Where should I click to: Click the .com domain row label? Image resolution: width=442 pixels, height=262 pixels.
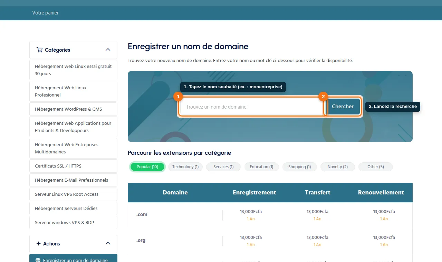click(x=142, y=214)
